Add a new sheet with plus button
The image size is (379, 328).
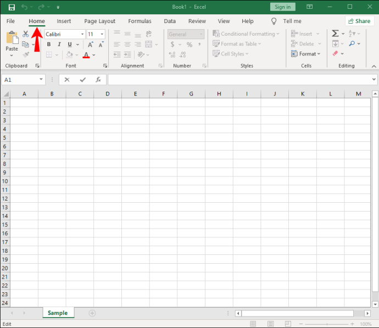(92, 313)
